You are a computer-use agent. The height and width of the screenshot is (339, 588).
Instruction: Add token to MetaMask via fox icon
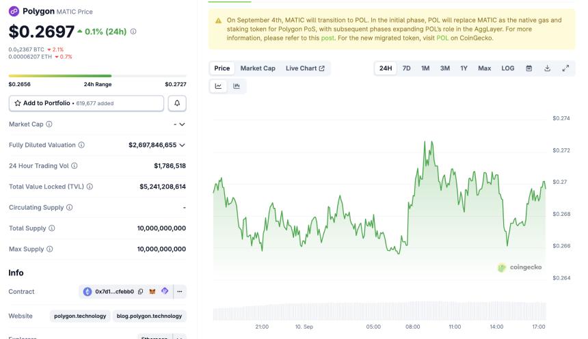(x=152, y=292)
